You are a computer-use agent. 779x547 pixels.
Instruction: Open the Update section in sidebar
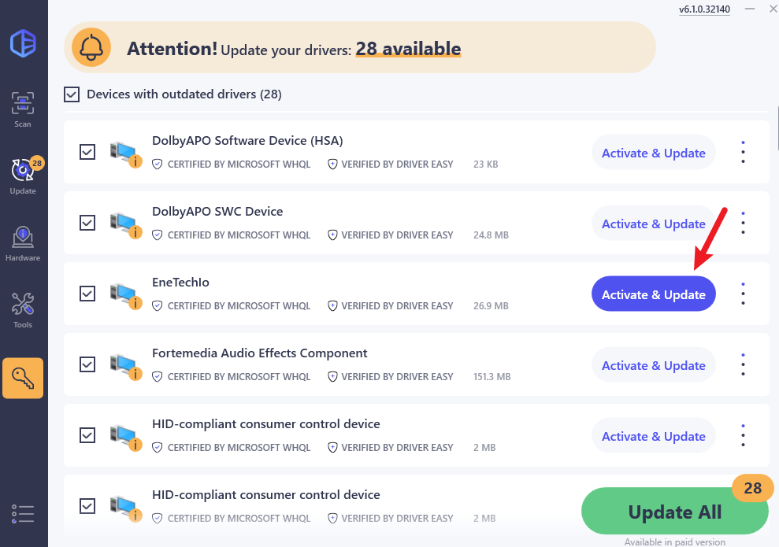click(x=23, y=176)
